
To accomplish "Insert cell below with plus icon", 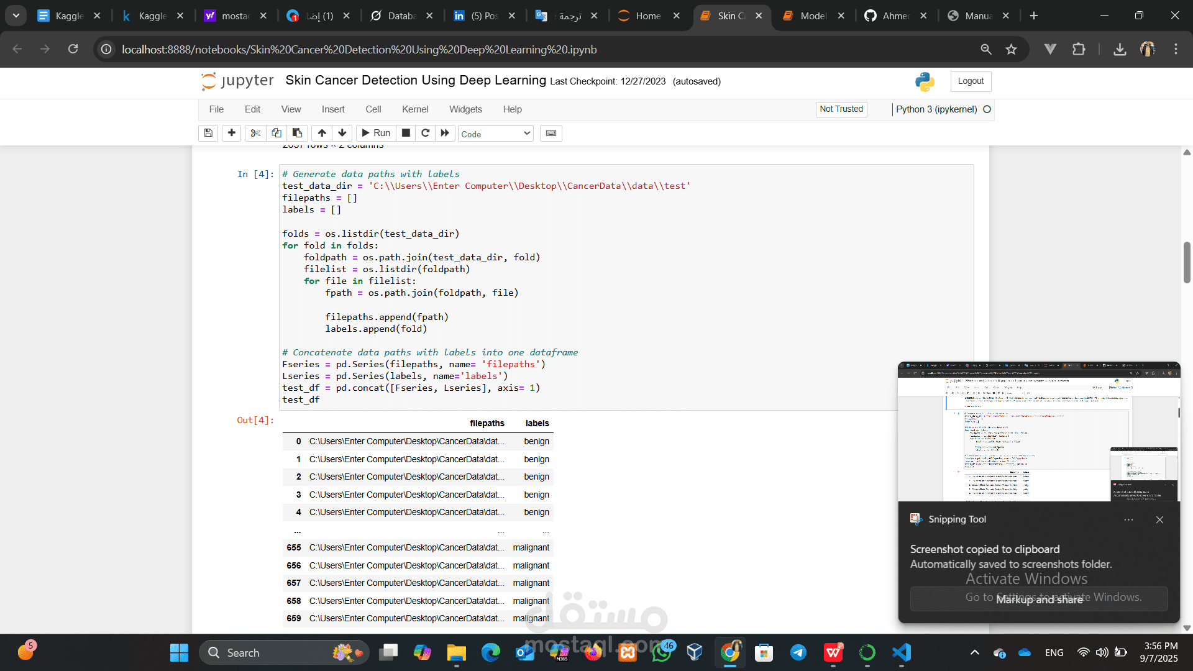I will pos(232,133).
